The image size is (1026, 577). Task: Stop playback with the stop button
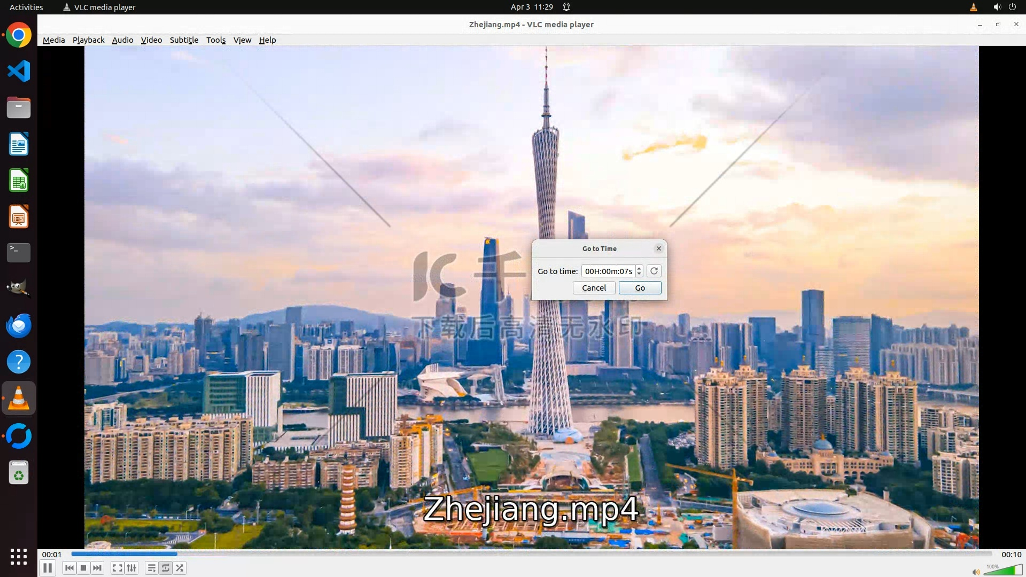pyautogui.click(x=83, y=568)
